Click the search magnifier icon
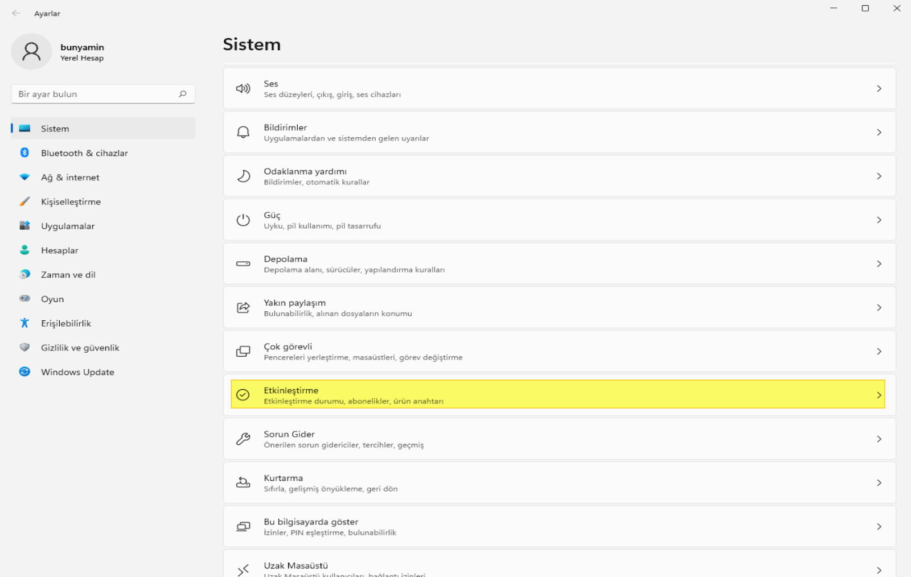911x577 pixels. tap(183, 94)
